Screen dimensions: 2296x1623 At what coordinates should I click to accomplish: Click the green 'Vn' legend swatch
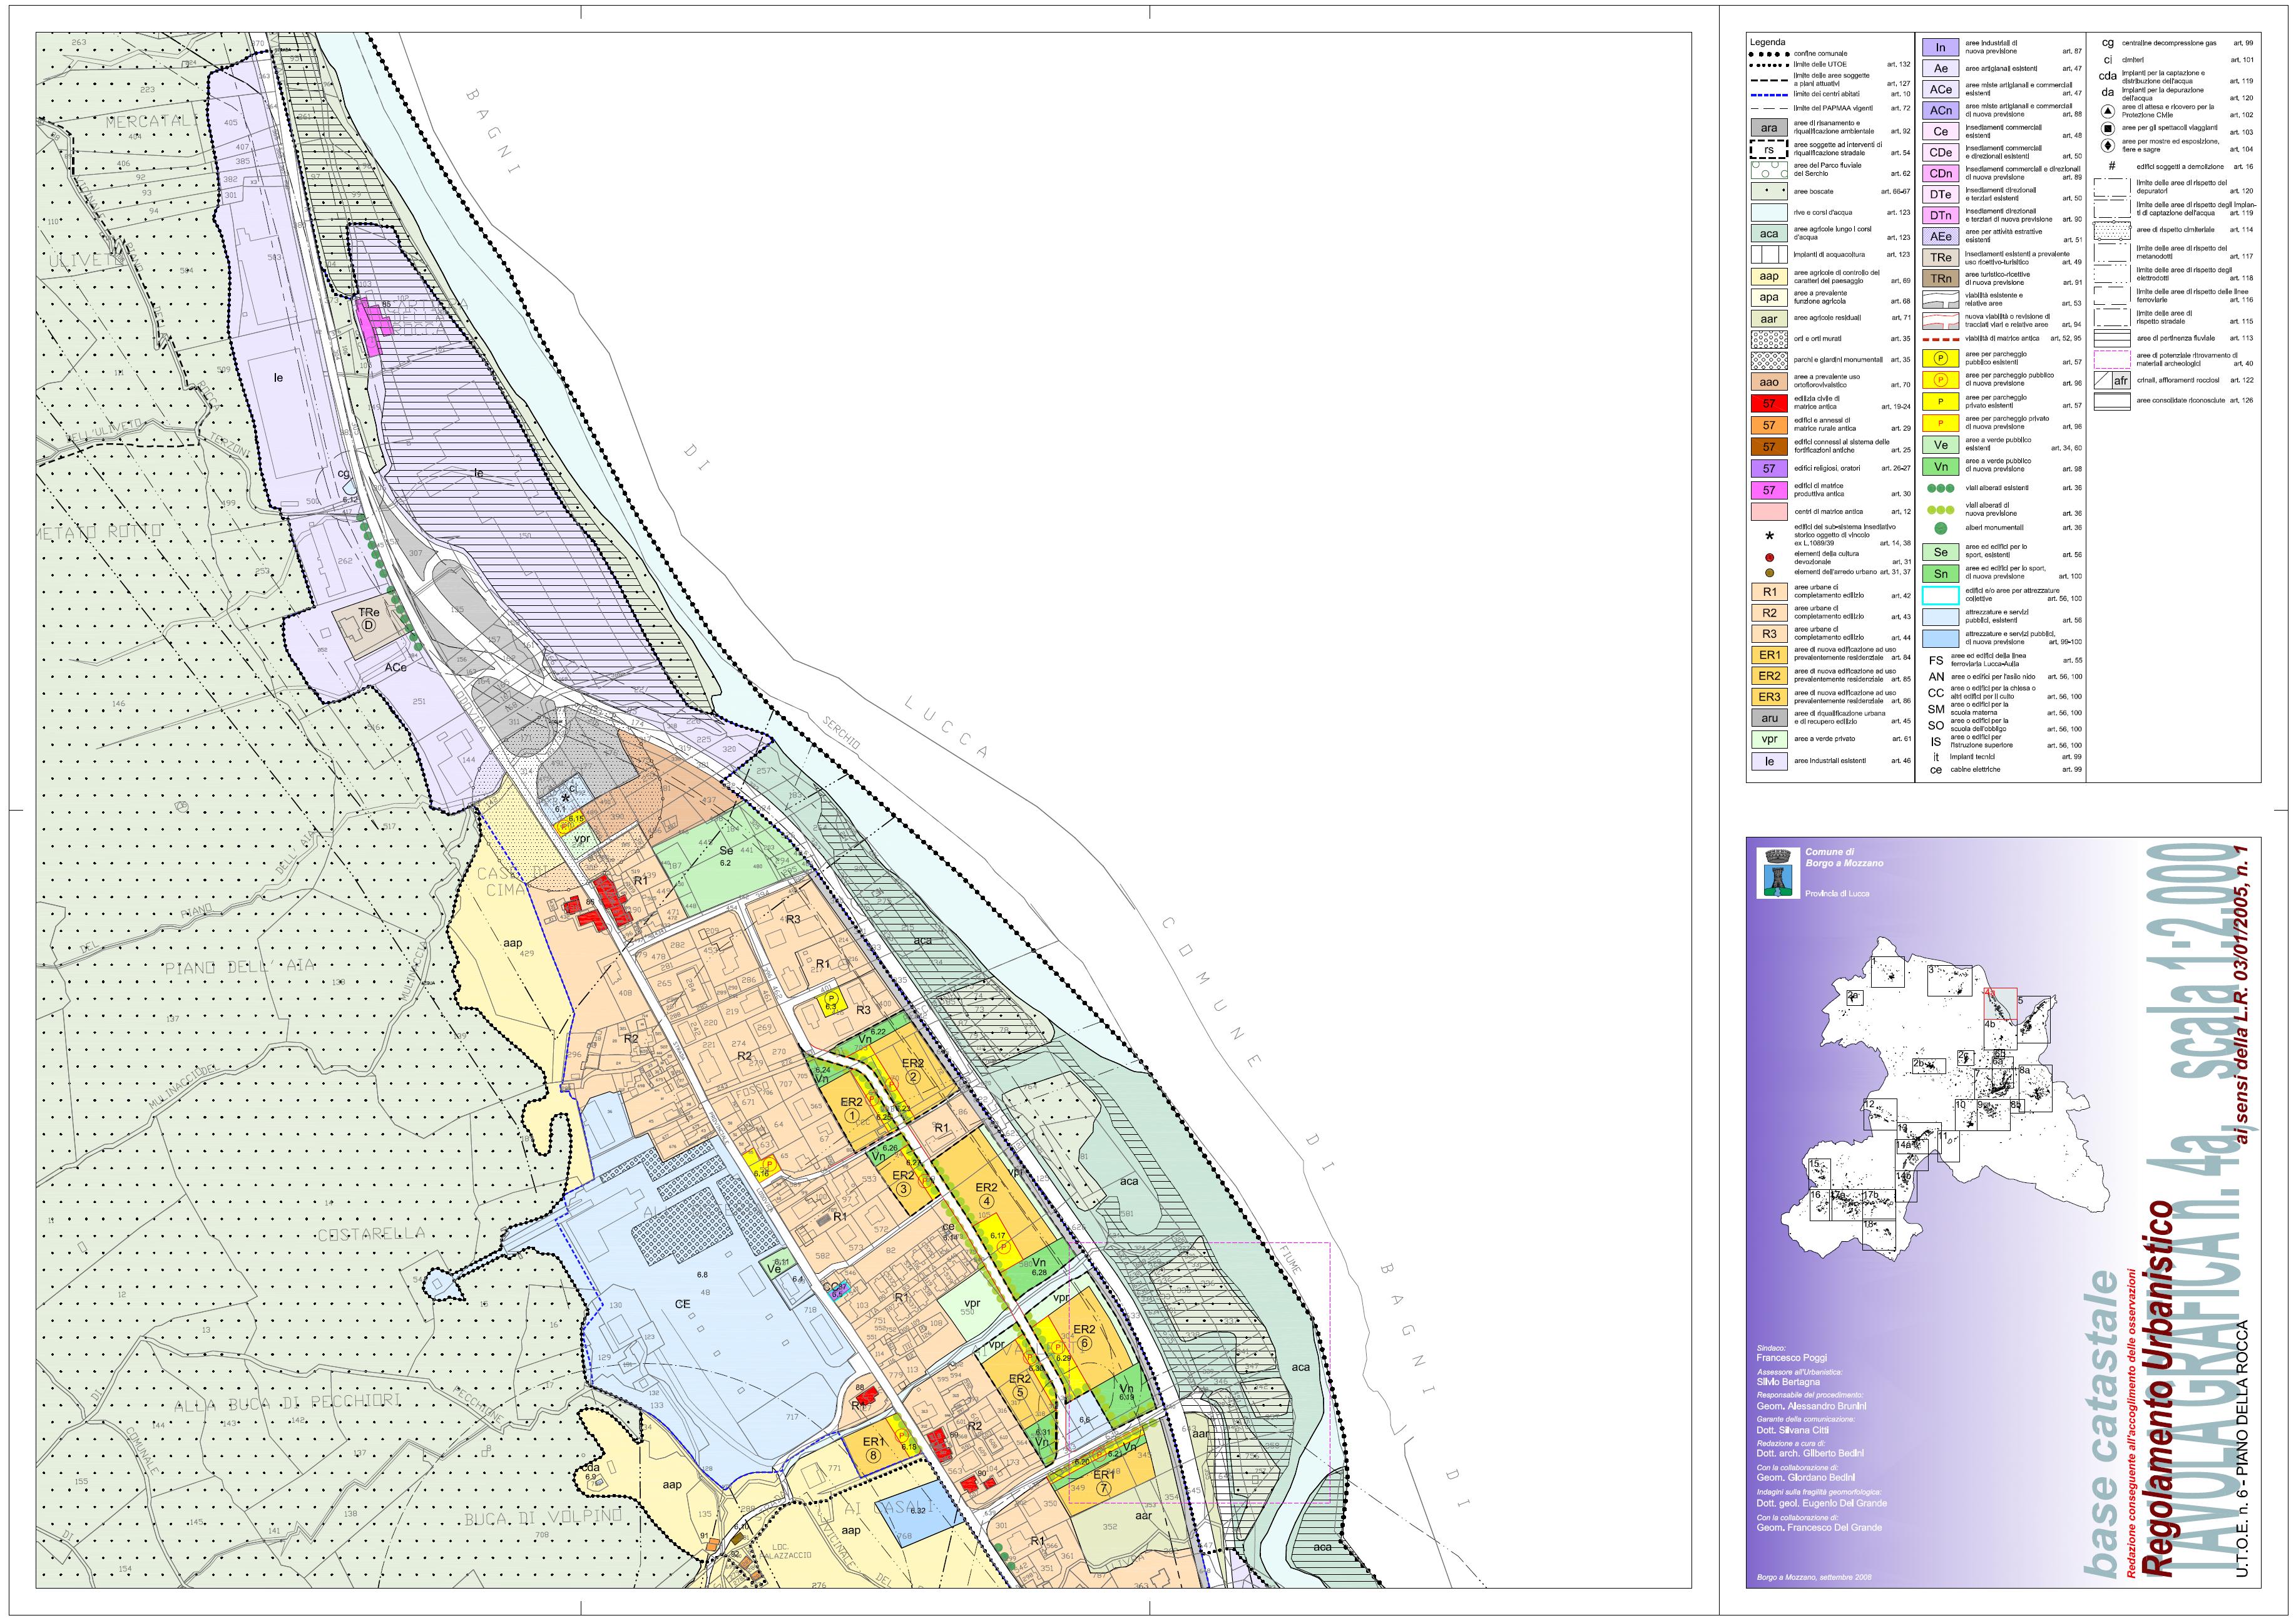click(1940, 466)
